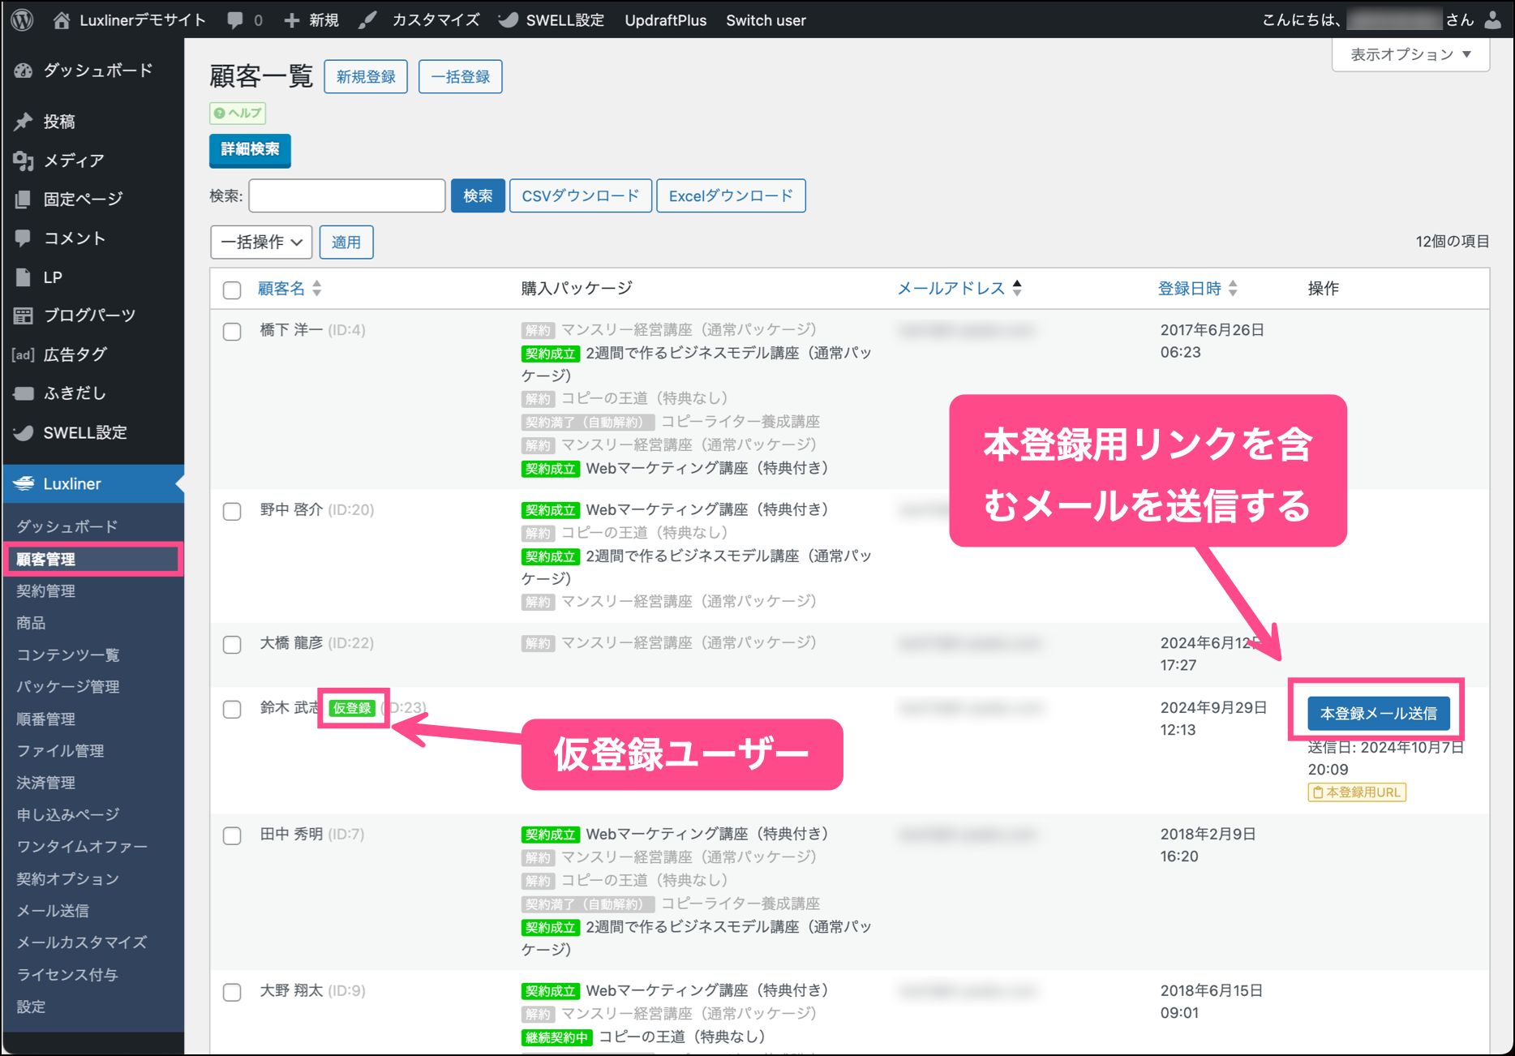The height and width of the screenshot is (1056, 1515).
Task: Click the pushpin icon for 投稿
Action: (24, 122)
